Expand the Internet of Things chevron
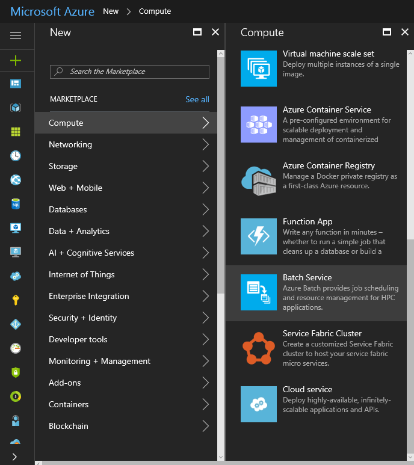This screenshot has height=465, width=414. (206, 274)
